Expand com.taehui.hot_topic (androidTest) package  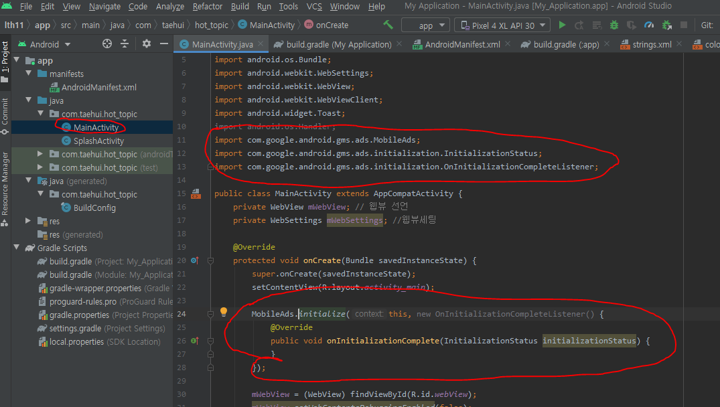40,154
